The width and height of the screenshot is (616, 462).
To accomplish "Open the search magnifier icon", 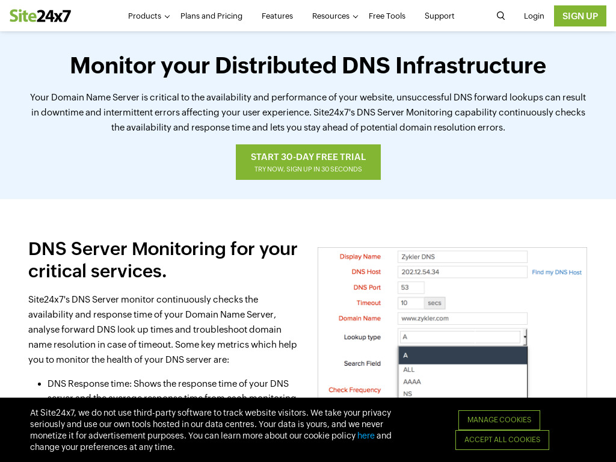I will pos(500,16).
